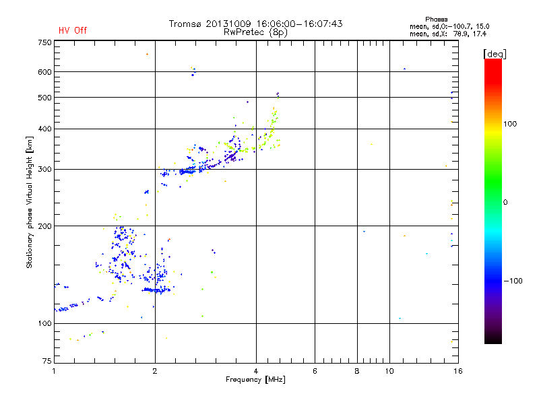Click the phase color scale bar

tap(493, 201)
